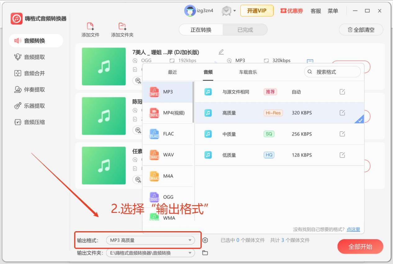Viewport: 393px width, 264px height.
Task: Click the format list scrollbar
Action: click(x=193, y=102)
